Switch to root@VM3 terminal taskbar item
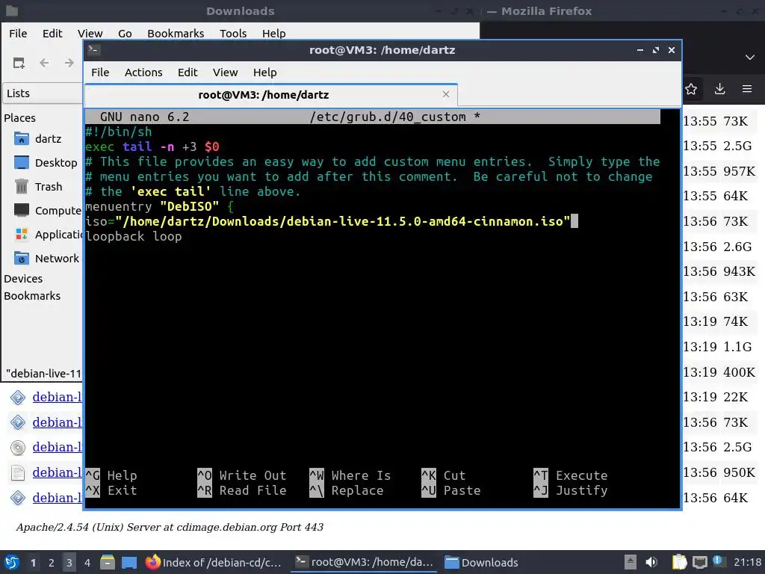 [365, 562]
